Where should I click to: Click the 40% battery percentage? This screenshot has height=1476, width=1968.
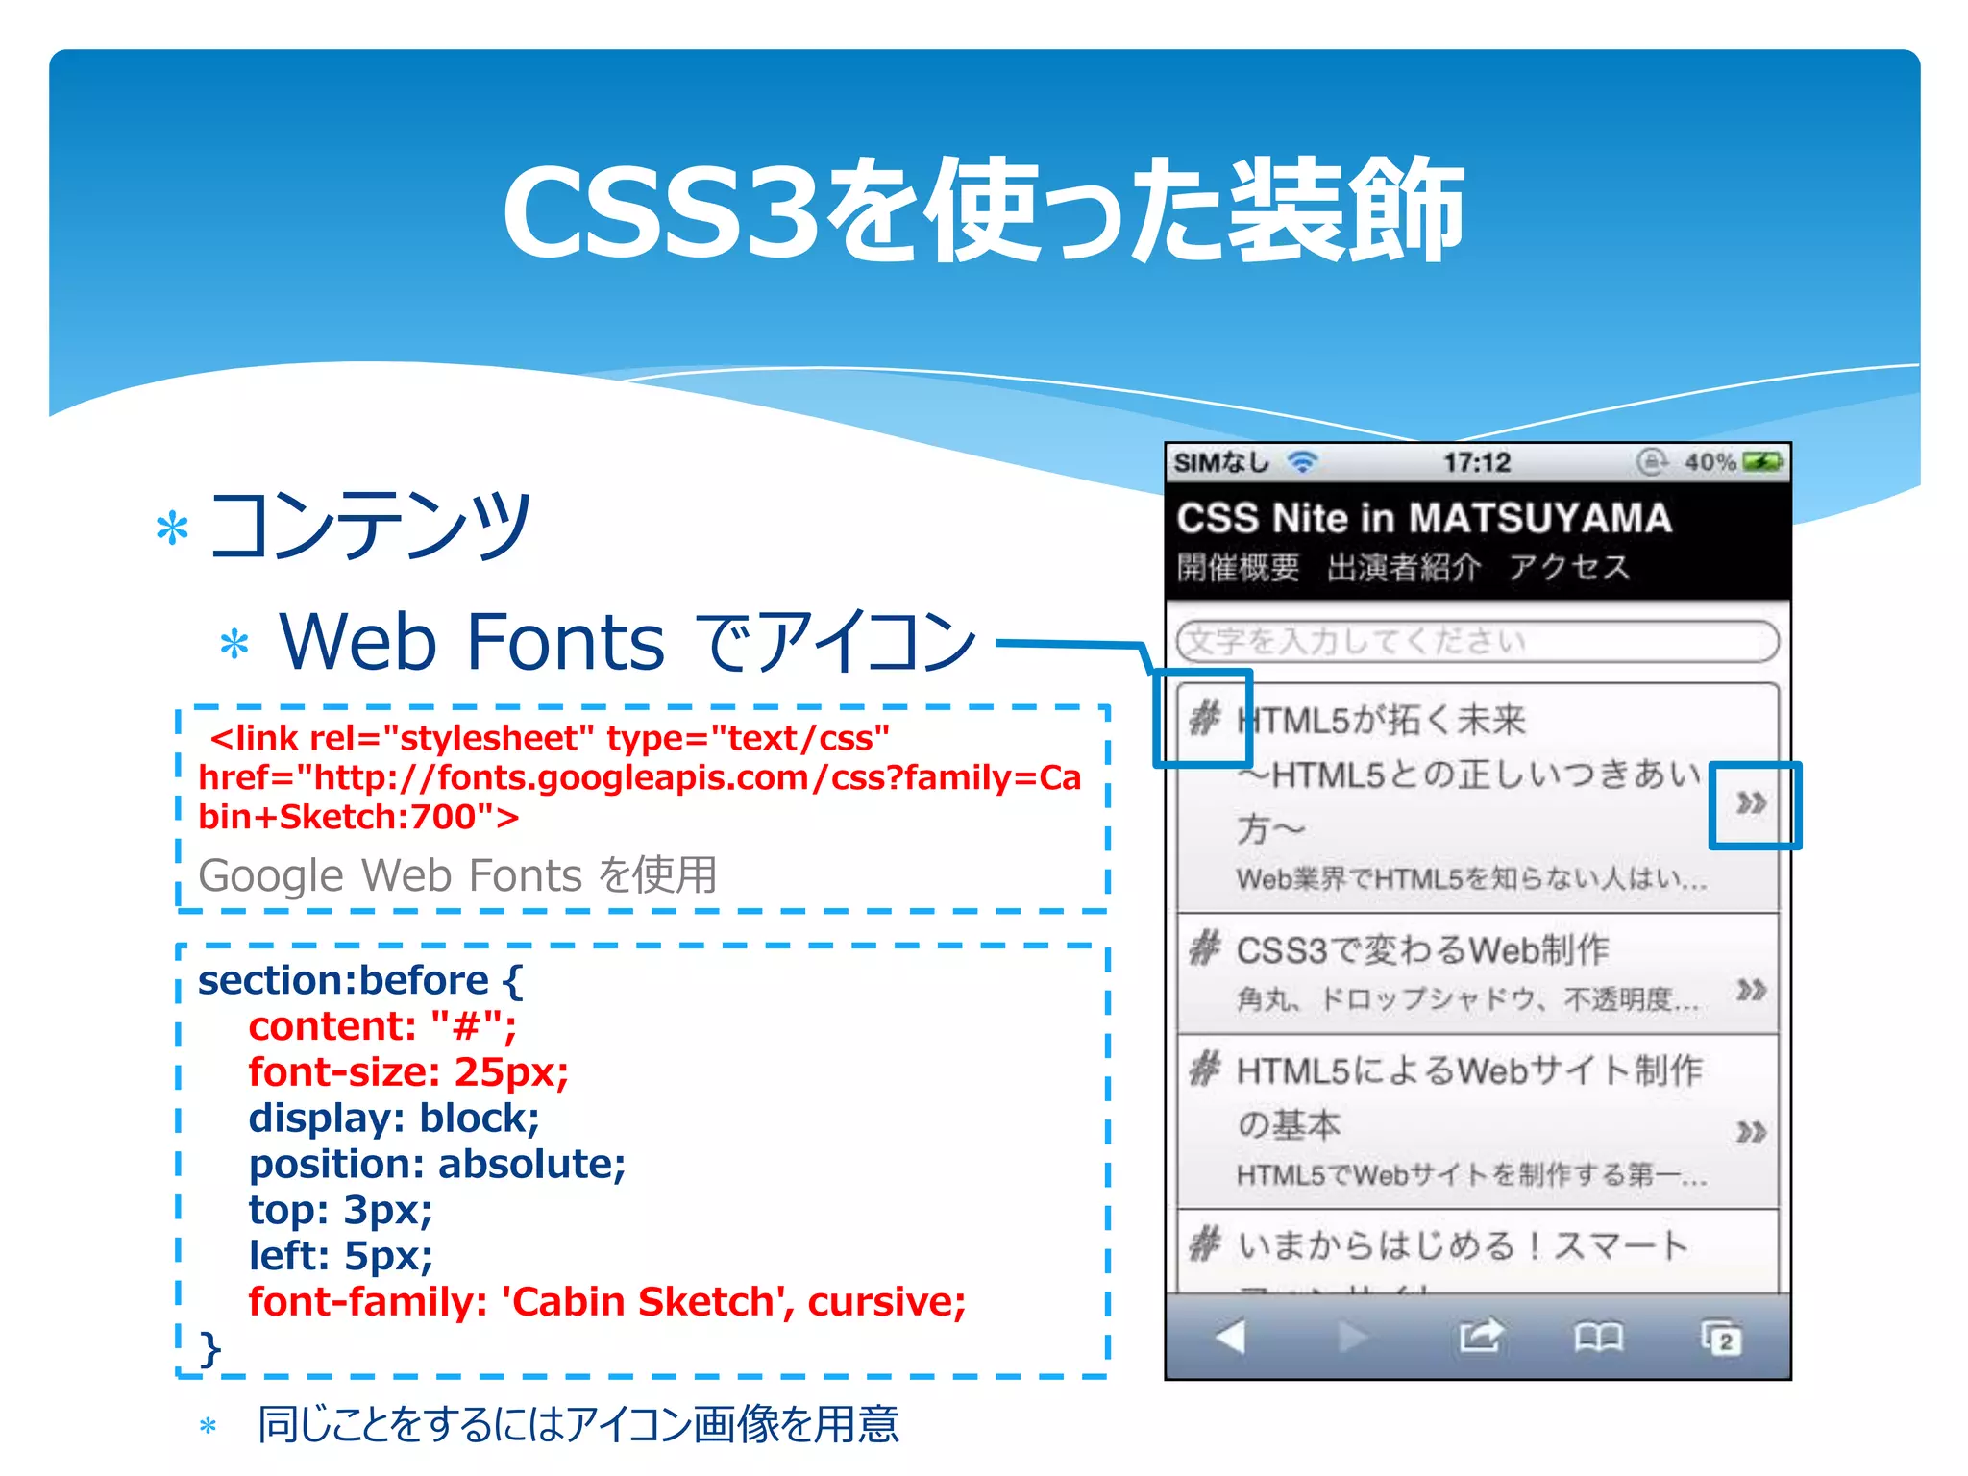coord(1710,463)
